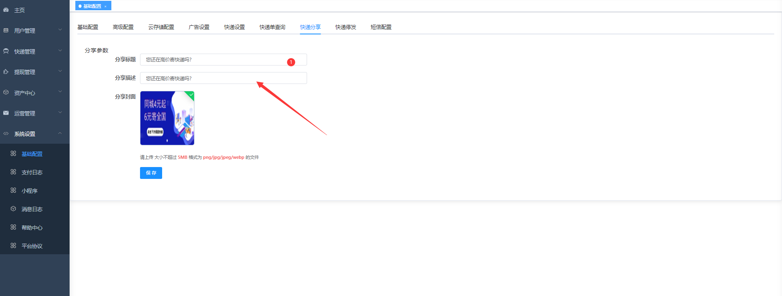Click the 资产中心 menu label
The image size is (782, 296).
25,93
